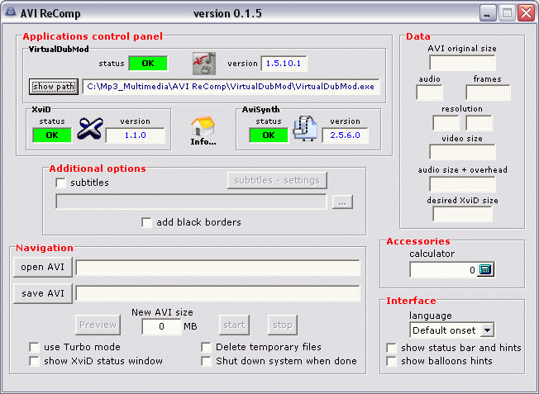Click the 'Default onset' language value
Image resolution: width=539 pixels, height=394 pixels.
pyautogui.click(x=444, y=330)
